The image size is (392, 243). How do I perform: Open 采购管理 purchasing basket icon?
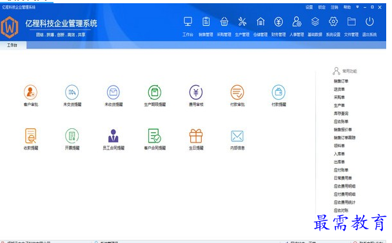click(224, 22)
